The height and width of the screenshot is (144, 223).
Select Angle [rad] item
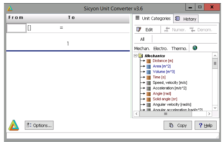[x=162, y=94]
